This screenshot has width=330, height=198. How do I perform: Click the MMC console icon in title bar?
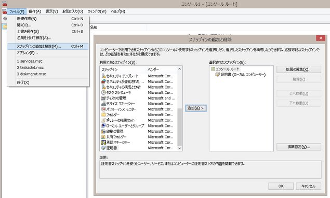pos(5,4)
